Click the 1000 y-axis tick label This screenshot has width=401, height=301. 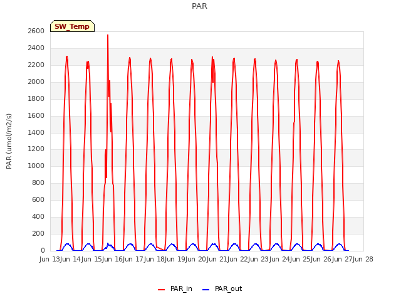[36, 166]
